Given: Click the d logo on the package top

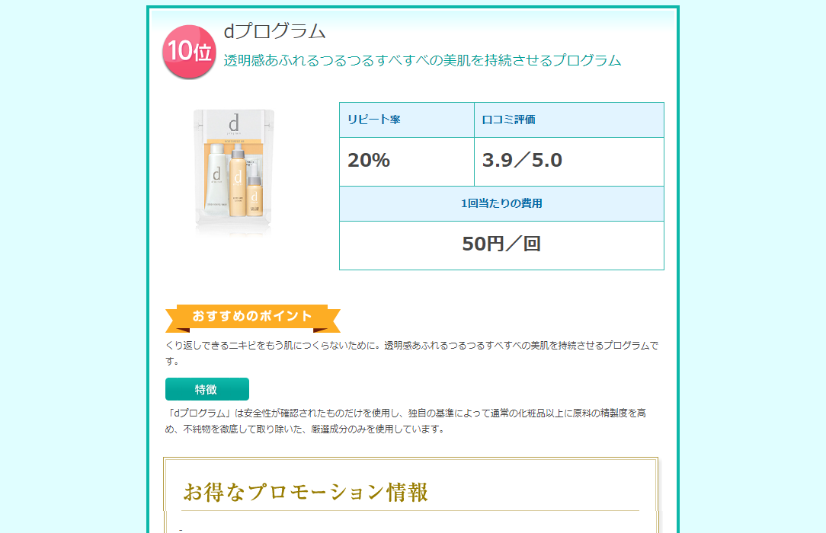Looking at the screenshot, I should 234,125.
